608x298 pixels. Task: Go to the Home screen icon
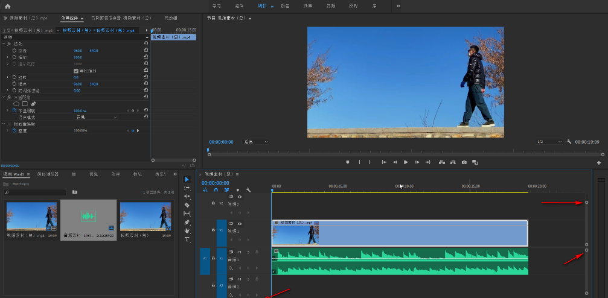pos(7,6)
